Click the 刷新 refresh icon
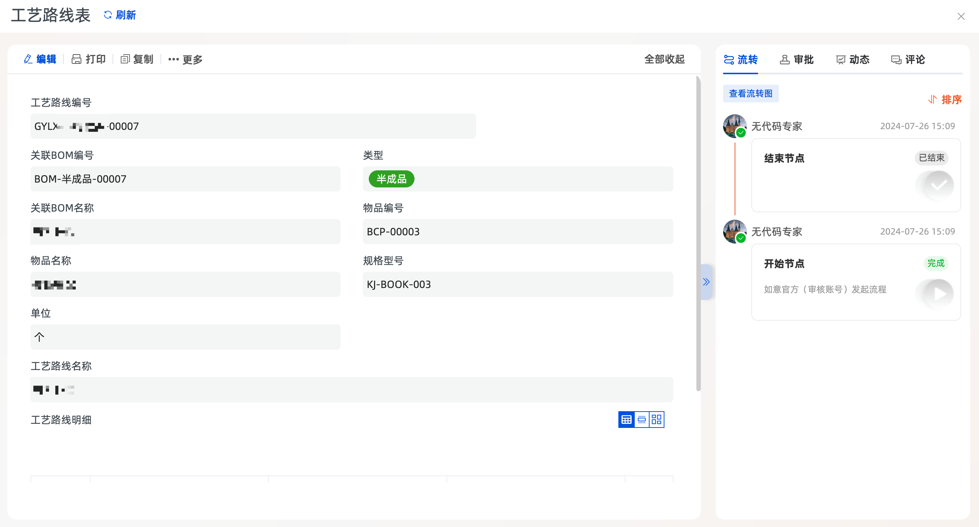 108,15
